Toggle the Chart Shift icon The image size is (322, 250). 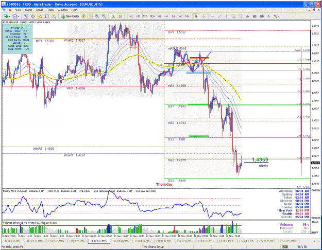click(121, 16)
